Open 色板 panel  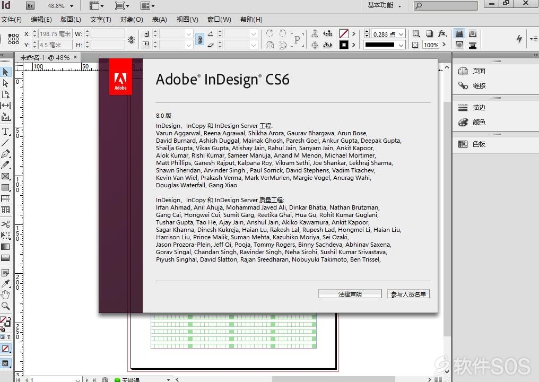[x=472, y=144]
